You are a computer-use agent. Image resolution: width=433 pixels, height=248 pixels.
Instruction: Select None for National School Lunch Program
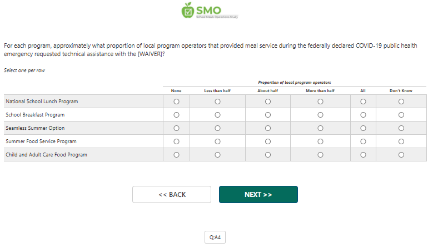[x=176, y=102]
